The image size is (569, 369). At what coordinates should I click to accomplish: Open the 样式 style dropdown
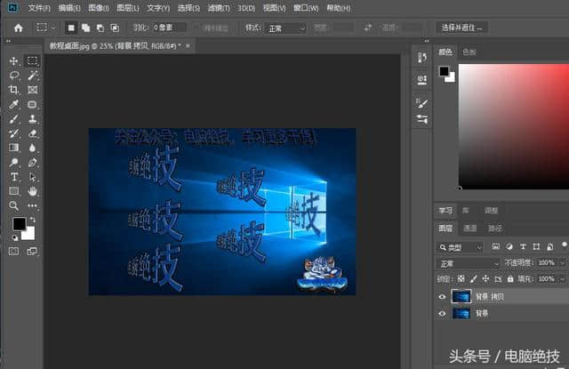coord(285,28)
